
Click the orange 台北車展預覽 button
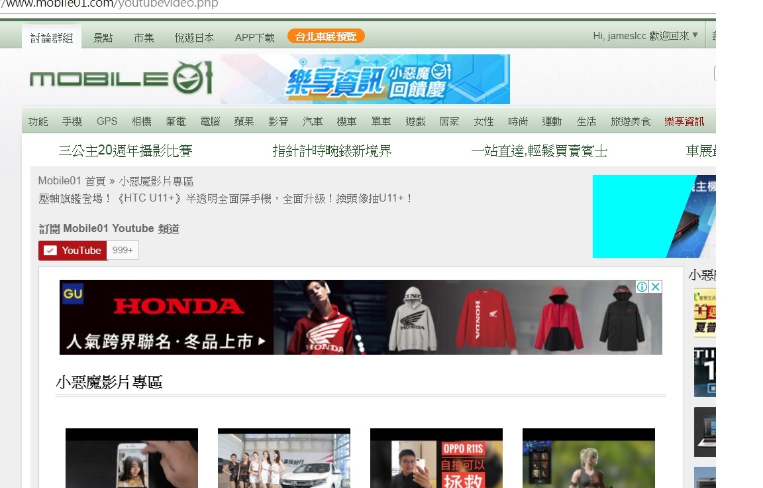[326, 36]
